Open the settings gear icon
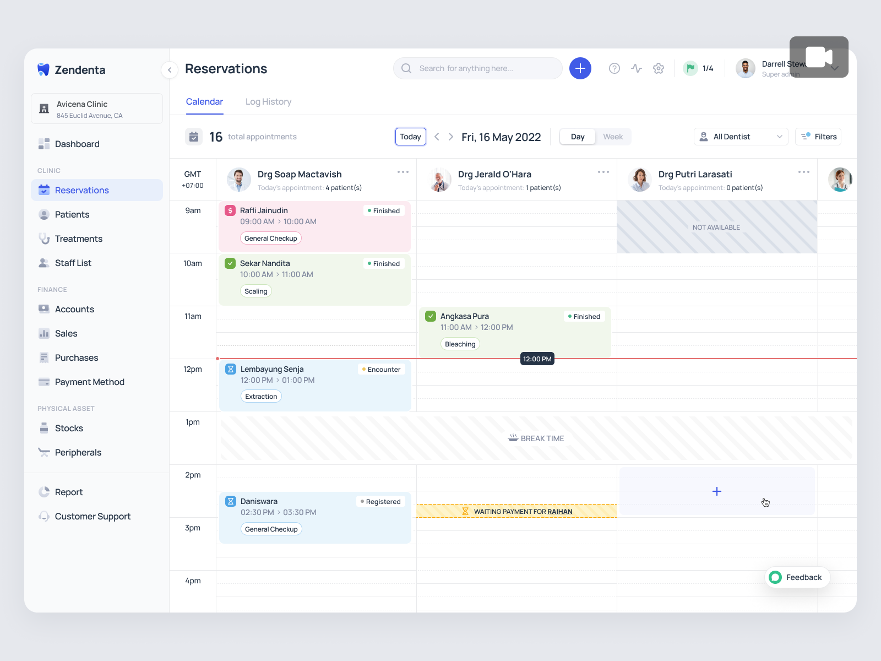This screenshot has width=881, height=661. 659,68
